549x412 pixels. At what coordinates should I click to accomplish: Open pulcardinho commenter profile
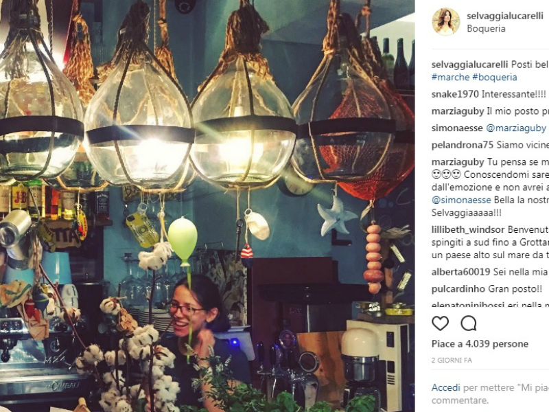coord(458,289)
